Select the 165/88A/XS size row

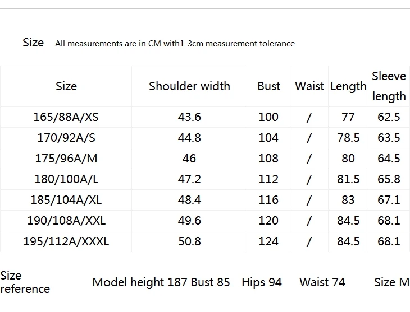(x=205, y=117)
